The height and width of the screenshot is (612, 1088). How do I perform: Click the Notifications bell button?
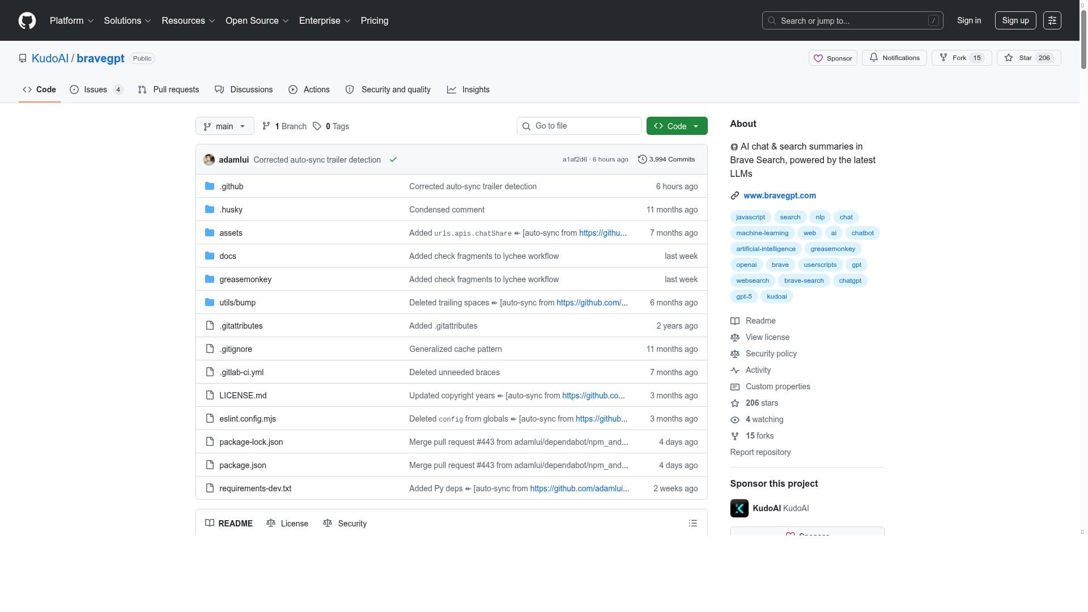point(894,58)
